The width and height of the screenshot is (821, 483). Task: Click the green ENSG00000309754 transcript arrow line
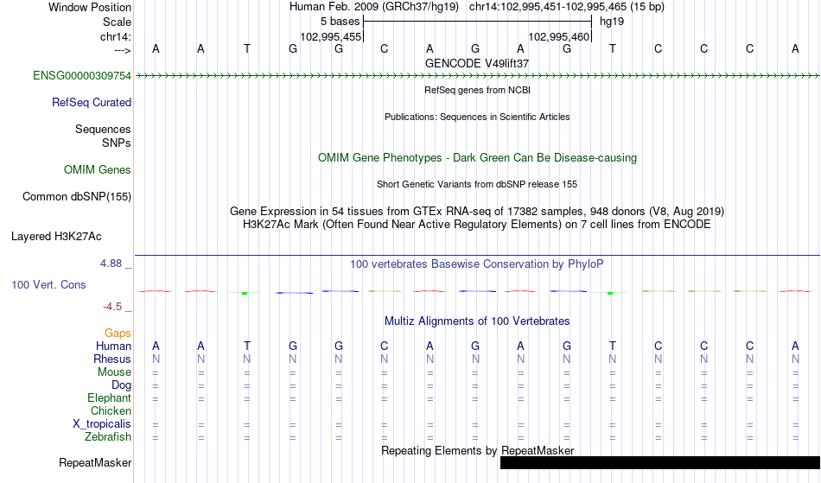(477, 76)
